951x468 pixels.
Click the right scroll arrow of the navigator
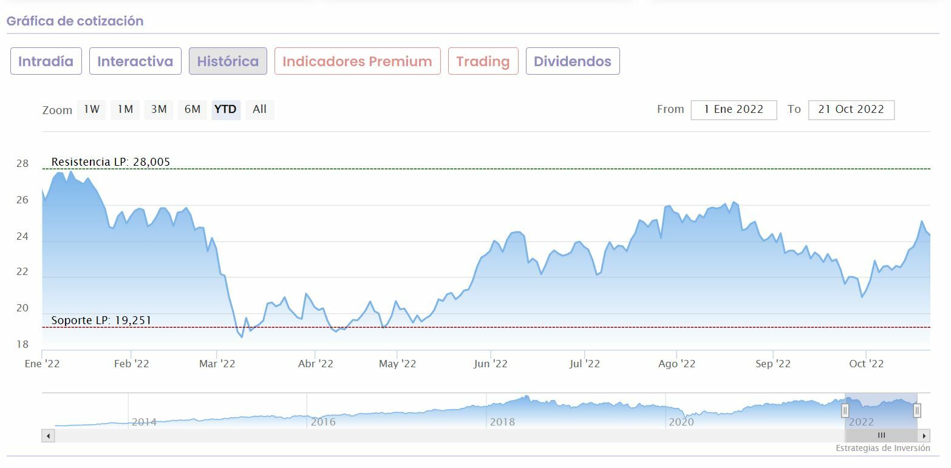point(924,435)
